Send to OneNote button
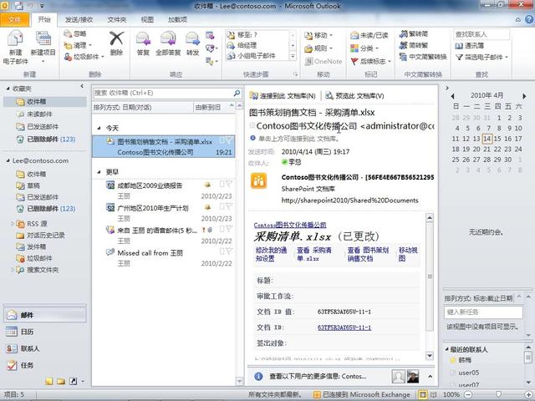The width and height of the screenshot is (535, 401). click(x=324, y=61)
